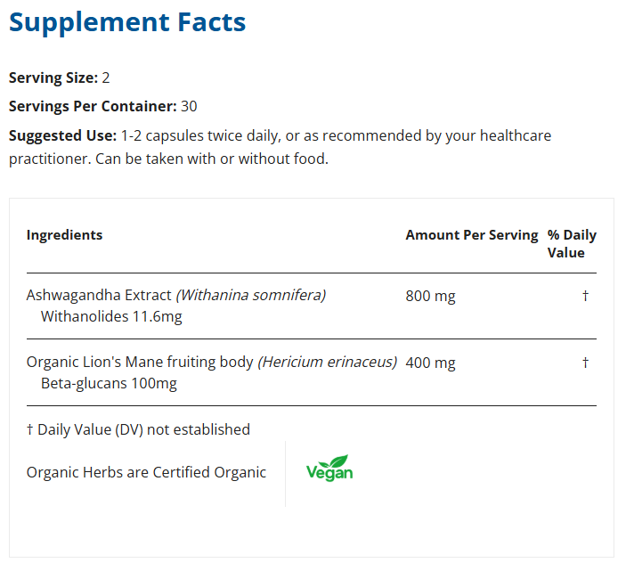Click the dagger symbol in Ashwagandha row

click(585, 296)
